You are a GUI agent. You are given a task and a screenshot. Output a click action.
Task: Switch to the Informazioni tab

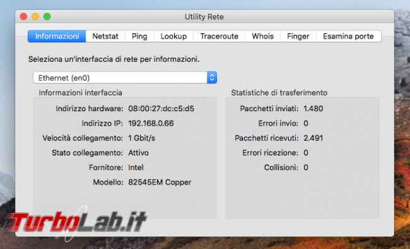57,36
